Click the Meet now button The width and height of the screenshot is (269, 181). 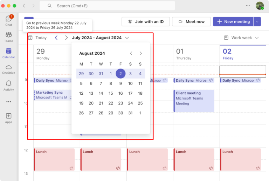pos(191,21)
